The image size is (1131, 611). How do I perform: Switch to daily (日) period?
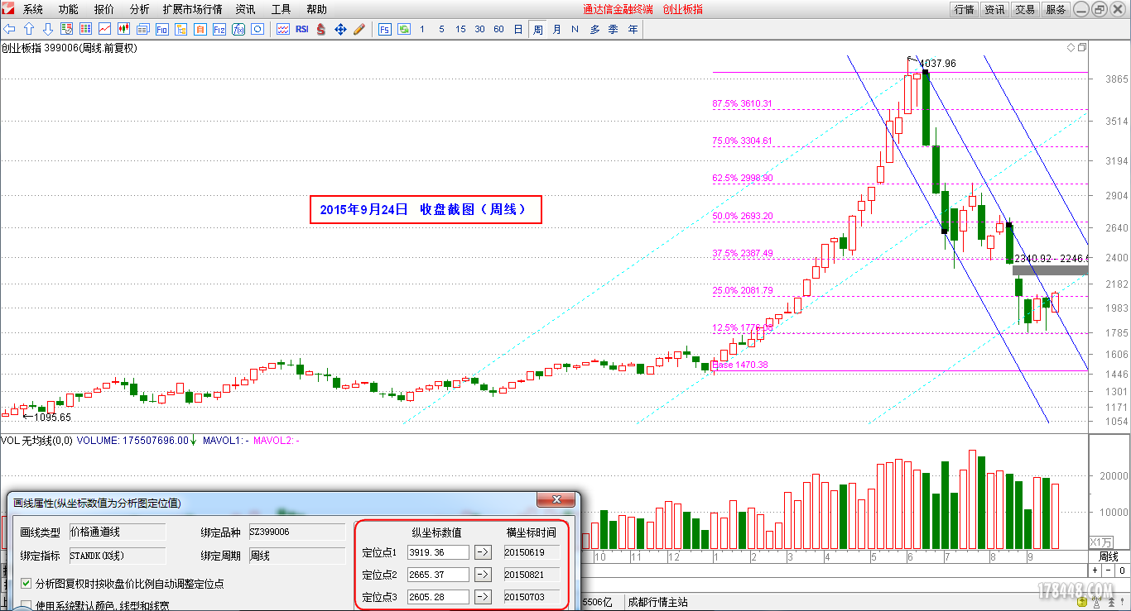(518, 29)
